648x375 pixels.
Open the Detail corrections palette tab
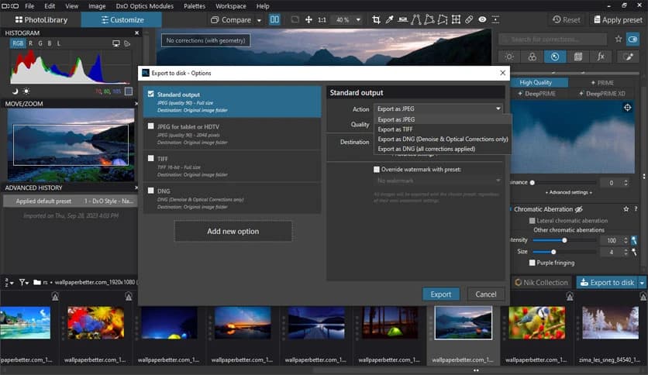point(555,57)
